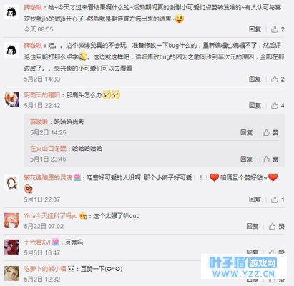Reply to the 这个太强了叭quq comment
This screenshot has width=294, height=286.
(x=253, y=226)
